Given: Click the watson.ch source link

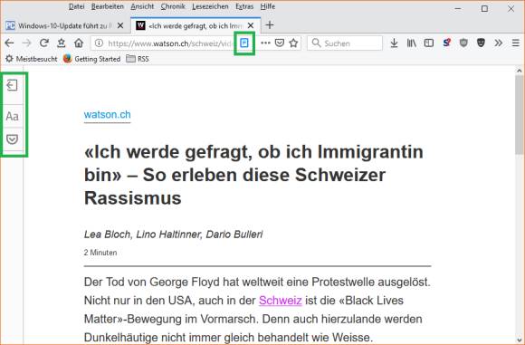Looking at the screenshot, I should pyautogui.click(x=107, y=115).
